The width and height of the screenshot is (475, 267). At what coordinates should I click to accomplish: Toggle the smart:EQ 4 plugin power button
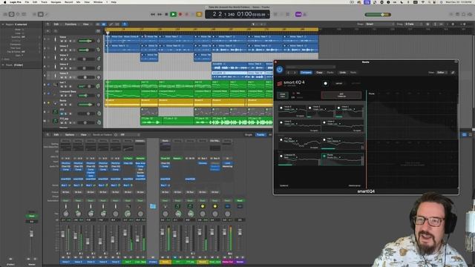[279, 70]
